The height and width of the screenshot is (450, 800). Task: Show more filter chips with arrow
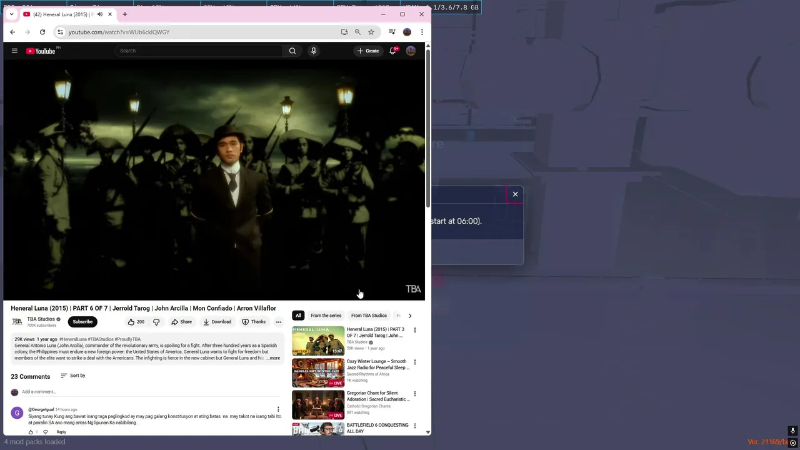[x=410, y=316]
